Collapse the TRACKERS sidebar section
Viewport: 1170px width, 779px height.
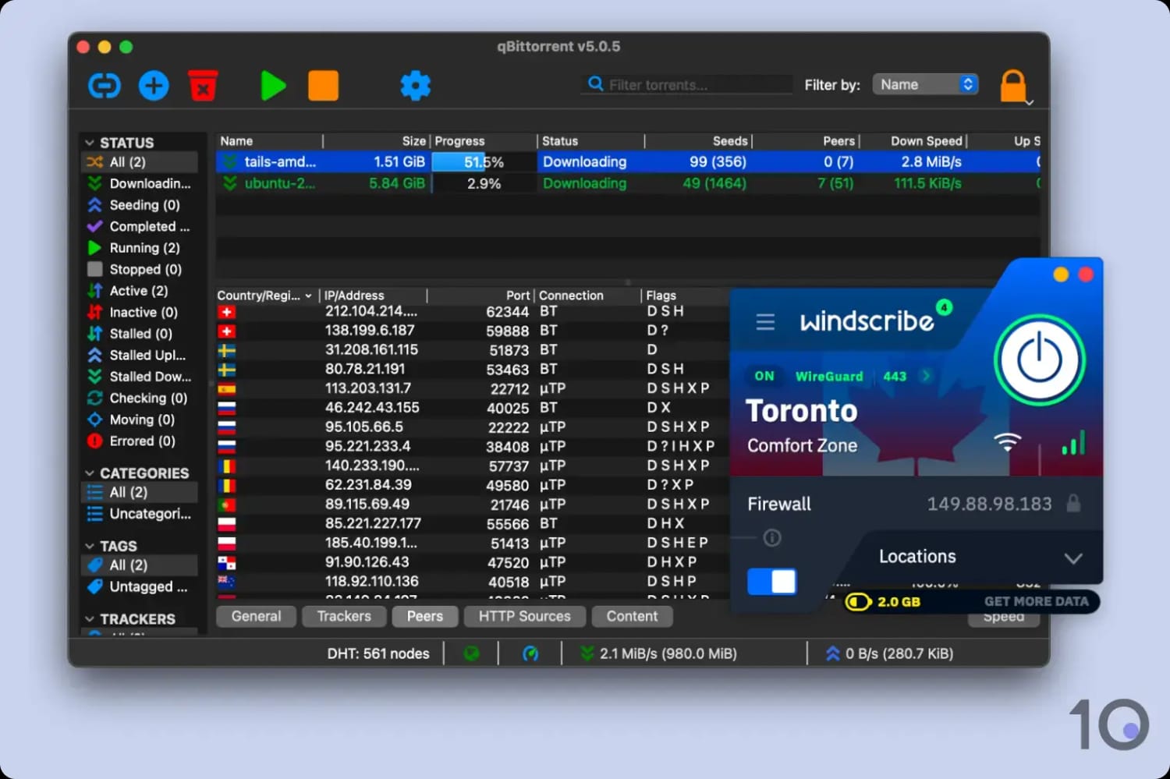coord(90,619)
